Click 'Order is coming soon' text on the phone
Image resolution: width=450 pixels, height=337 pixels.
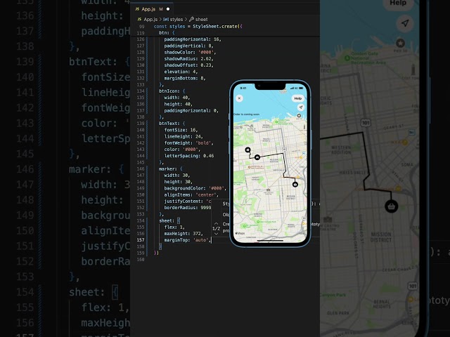pos(247,114)
